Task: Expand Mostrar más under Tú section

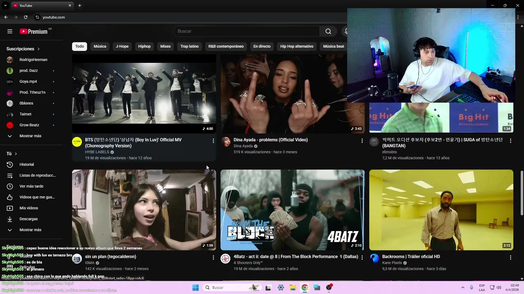Action: [x=31, y=230]
